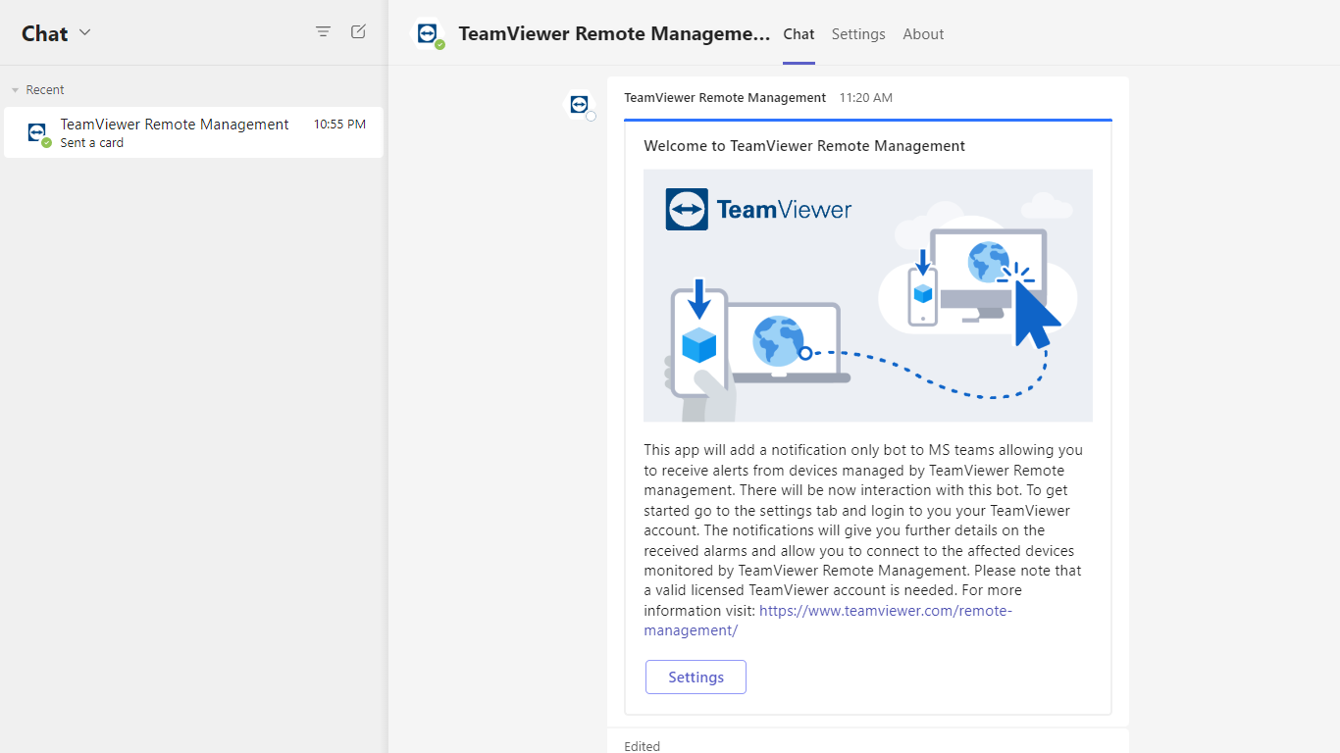Click the TeamViewer welcome banner image
Viewport: 1340px width, 753px height.
point(868,295)
